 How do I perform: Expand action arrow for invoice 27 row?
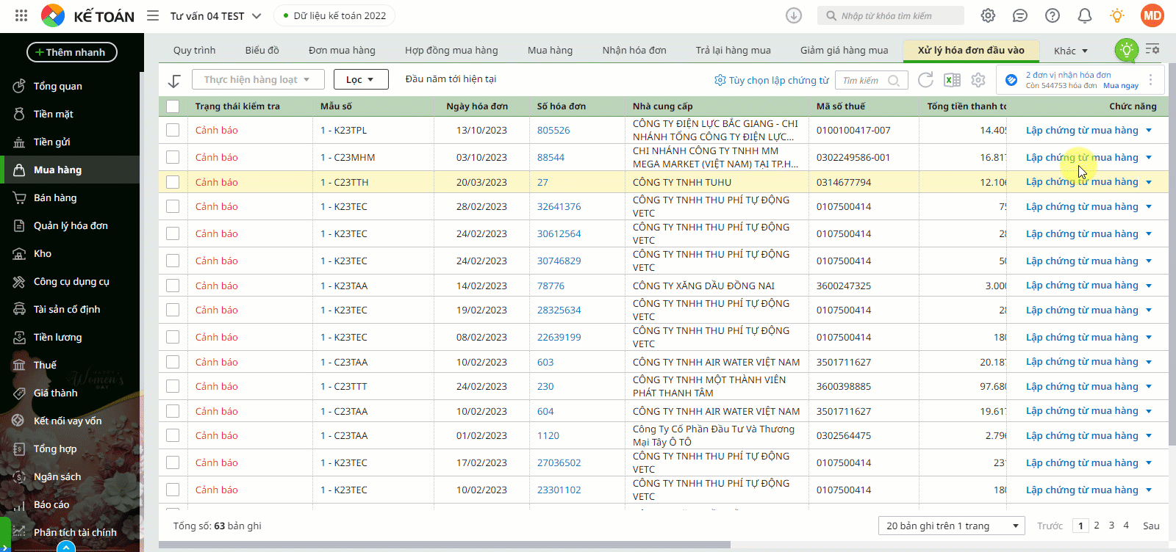tap(1149, 182)
